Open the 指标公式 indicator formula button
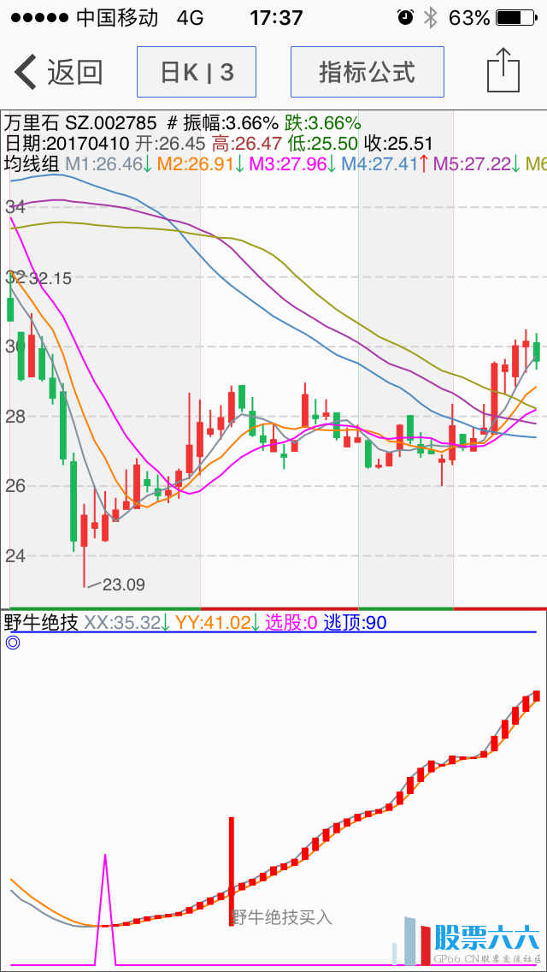 pos(368,72)
